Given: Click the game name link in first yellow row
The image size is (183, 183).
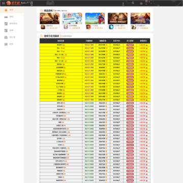Looking at the screenshot, I should tap(60, 45).
